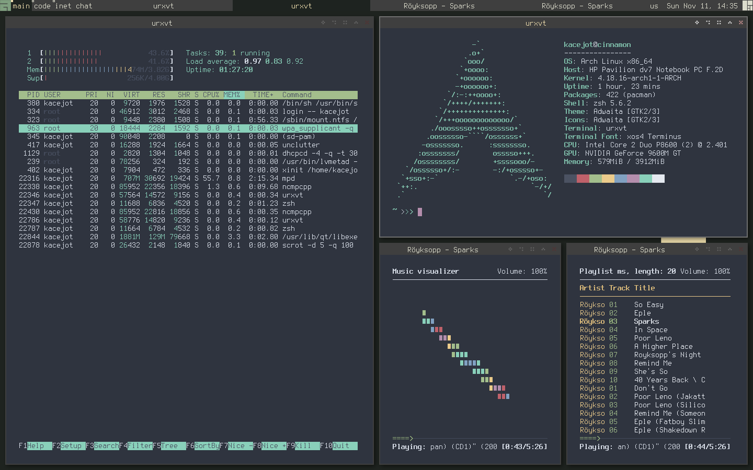Click F6 SortBy in the htop footer
Image resolution: width=753 pixels, height=470 pixels.
tap(203, 445)
